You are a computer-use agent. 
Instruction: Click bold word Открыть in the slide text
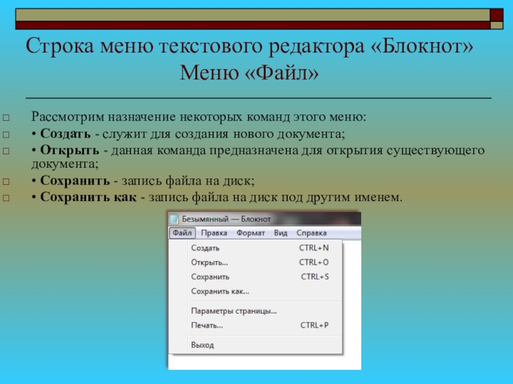point(69,150)
